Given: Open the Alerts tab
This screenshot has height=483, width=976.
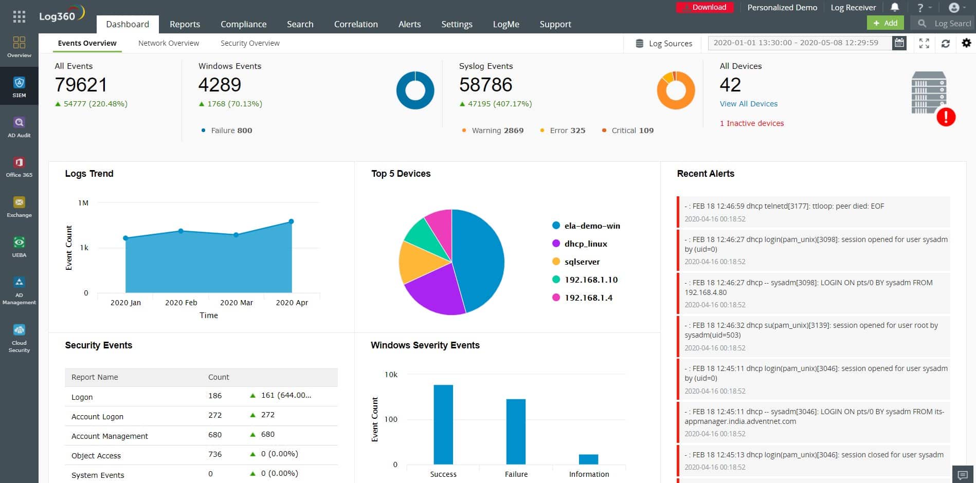Looking at the screenshot, I should (409, 24).
